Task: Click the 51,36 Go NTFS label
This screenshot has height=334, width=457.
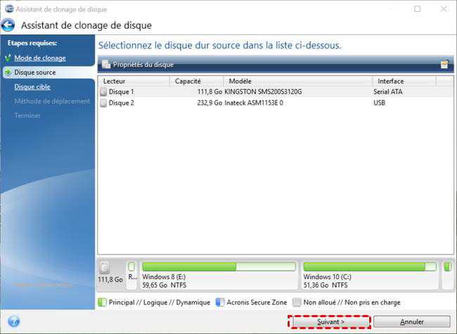Action: (326, 285)
